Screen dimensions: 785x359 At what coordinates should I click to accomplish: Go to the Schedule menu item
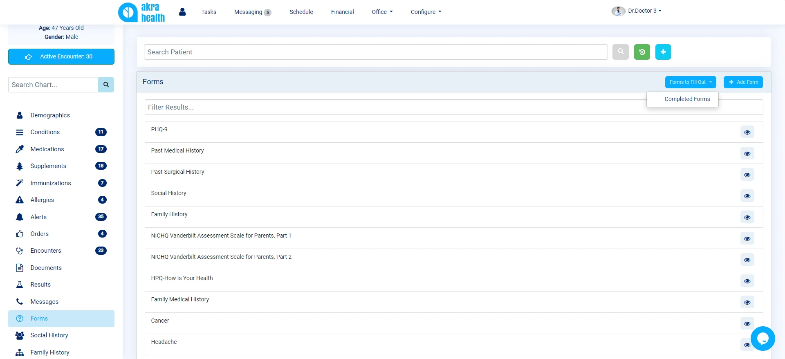click(x=301, y=12)
